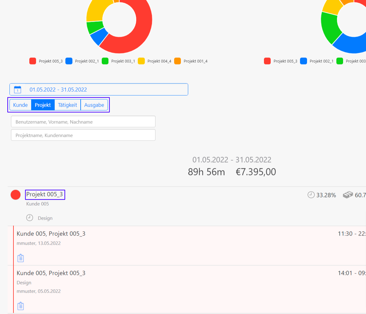This screenshot has width=366, height=314.
Task: Click the 33.28% time share value
Action: tap(326, 195)
